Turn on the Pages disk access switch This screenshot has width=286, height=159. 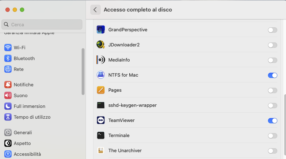[x=273, y=90]
